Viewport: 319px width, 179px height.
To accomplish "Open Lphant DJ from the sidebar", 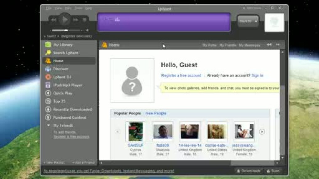I will pos(62,77).
